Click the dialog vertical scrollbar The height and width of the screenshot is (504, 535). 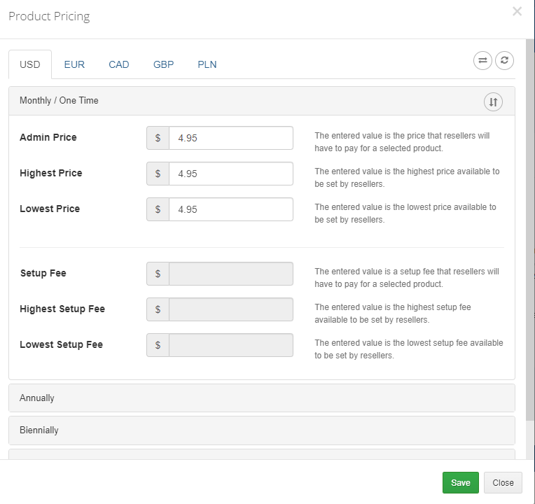(530, 230)
